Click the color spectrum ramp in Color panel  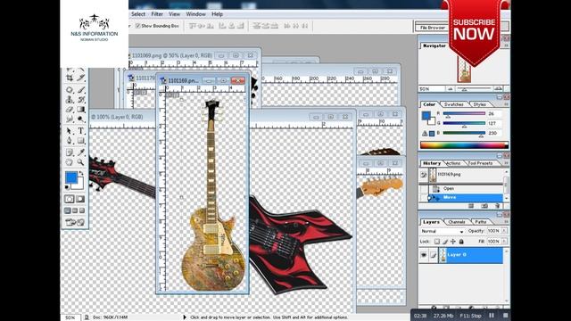(x=464, y=145)
